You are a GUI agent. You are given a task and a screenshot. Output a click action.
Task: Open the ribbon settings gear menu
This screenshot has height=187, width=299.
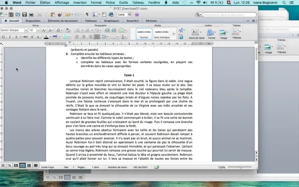click(254, 21)
